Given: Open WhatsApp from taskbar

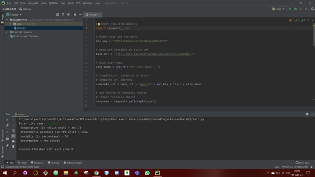Looking at the screenshot, I should coord(147,173).
